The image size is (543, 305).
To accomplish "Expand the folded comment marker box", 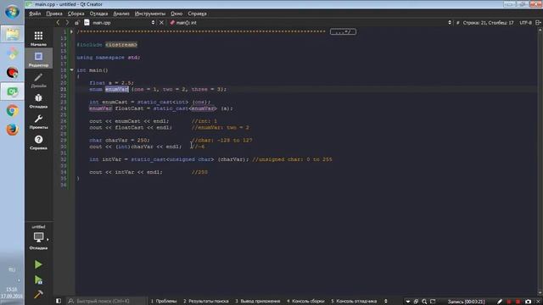I will pos(343,32).
